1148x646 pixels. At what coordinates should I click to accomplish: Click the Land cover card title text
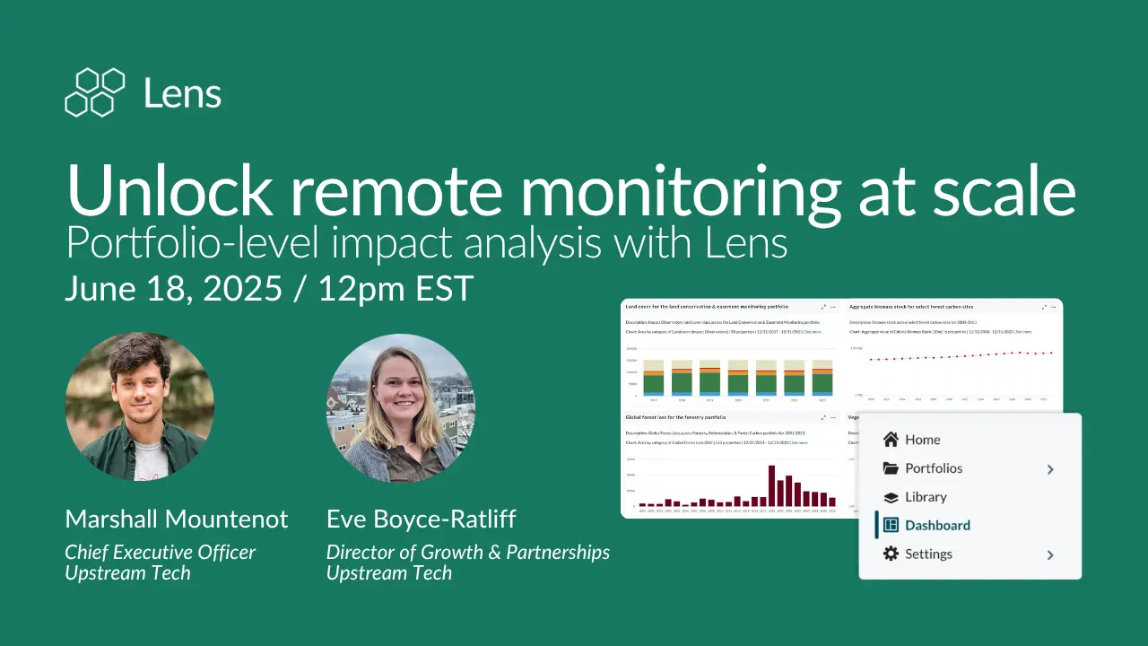click(707, 307)
